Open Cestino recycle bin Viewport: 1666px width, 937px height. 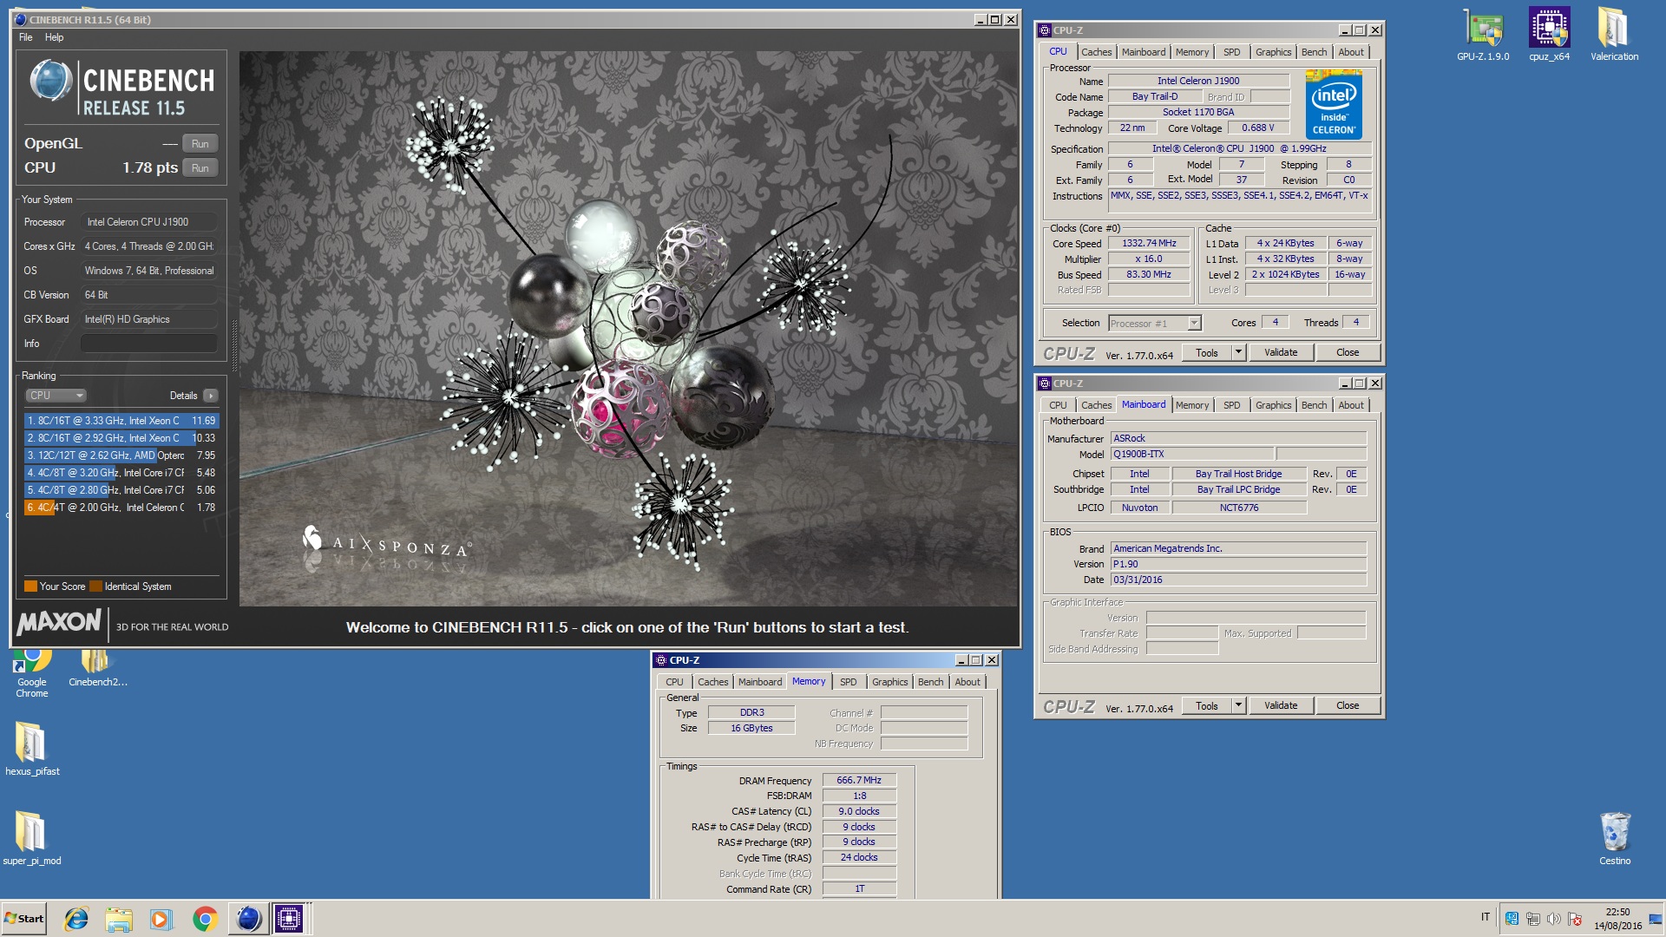pyautogui.click(x=1615, y=838)
